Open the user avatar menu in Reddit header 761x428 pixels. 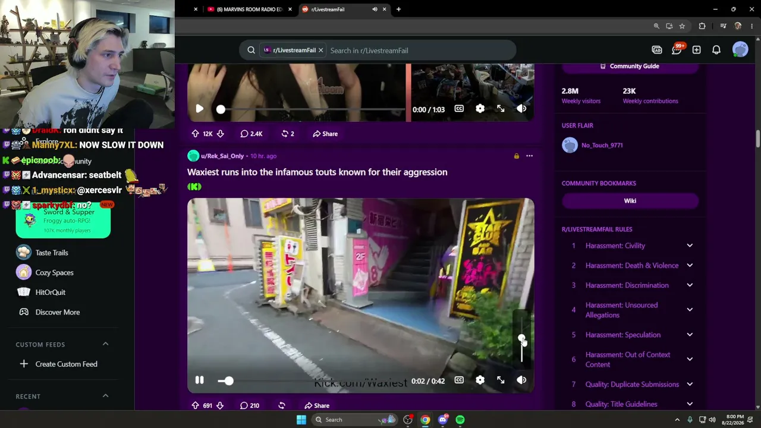coord(740,50)
